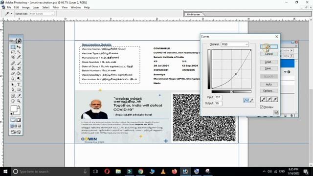Select the Eraser tool
The height and width of the screenshot is (176, 313).
point(13,73)
